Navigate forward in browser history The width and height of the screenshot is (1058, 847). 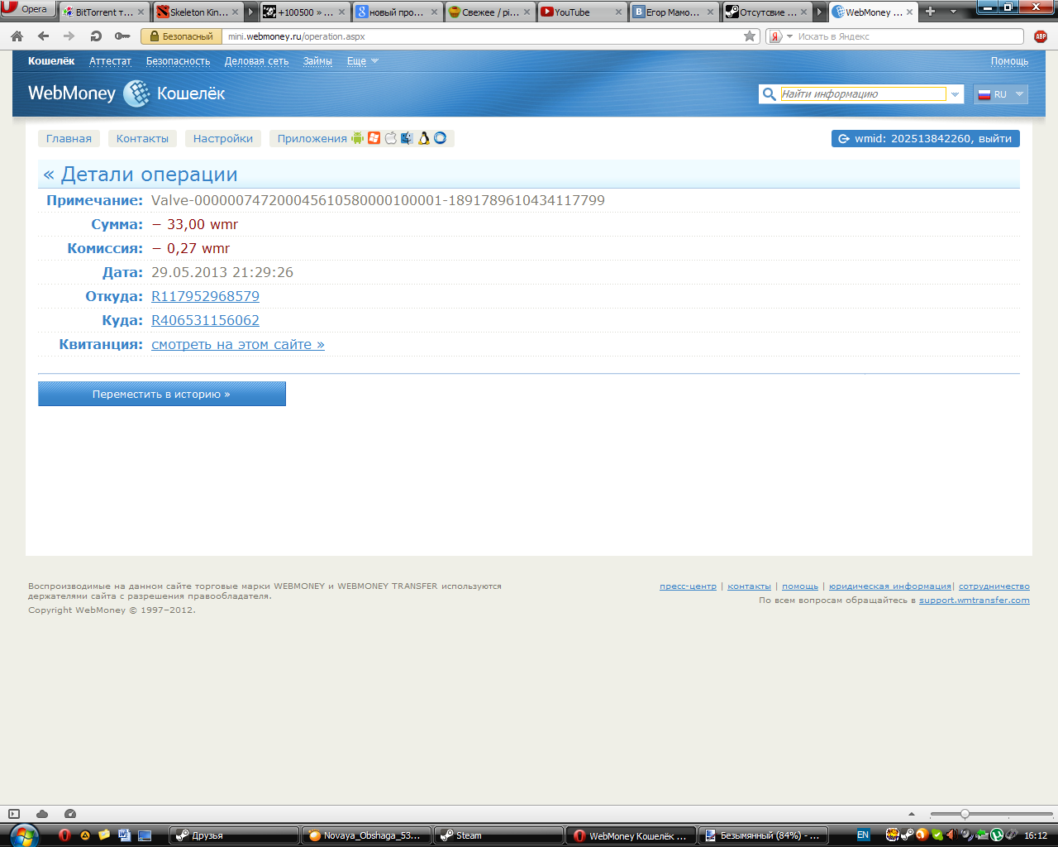coord(69,36)
